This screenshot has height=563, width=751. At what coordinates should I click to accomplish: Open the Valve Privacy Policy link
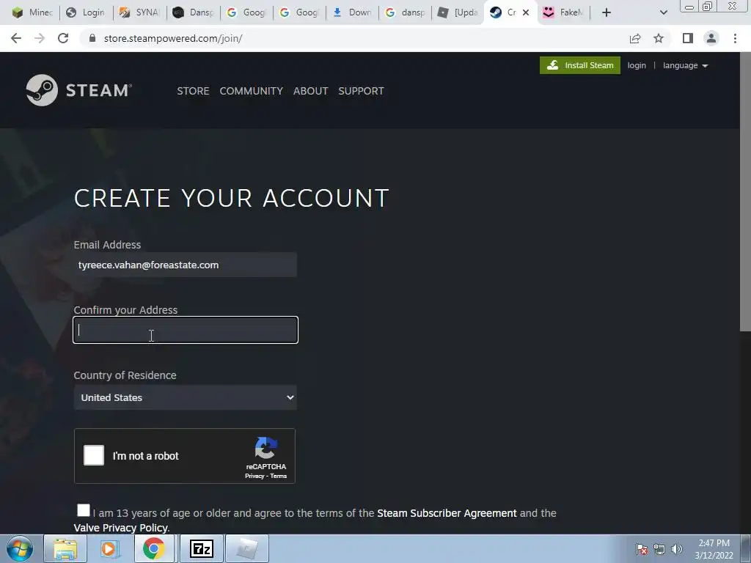(121, 528)
